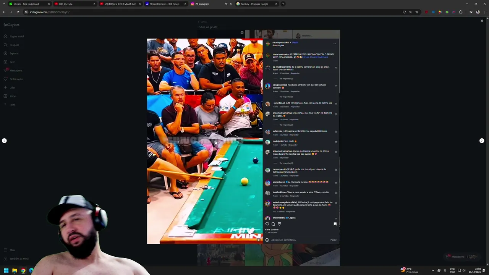The height and width of the screenshot is (275, 489).
Task: Open Notificações in the Instagram sidebar
Action: point(13,79)
